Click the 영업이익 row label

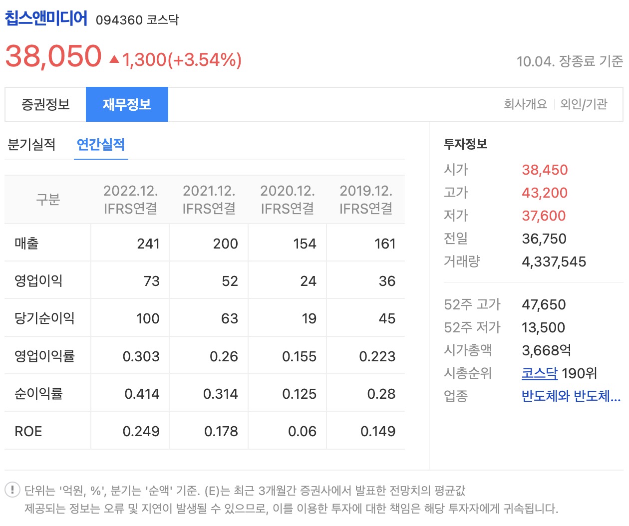click(x=38, y=281)
